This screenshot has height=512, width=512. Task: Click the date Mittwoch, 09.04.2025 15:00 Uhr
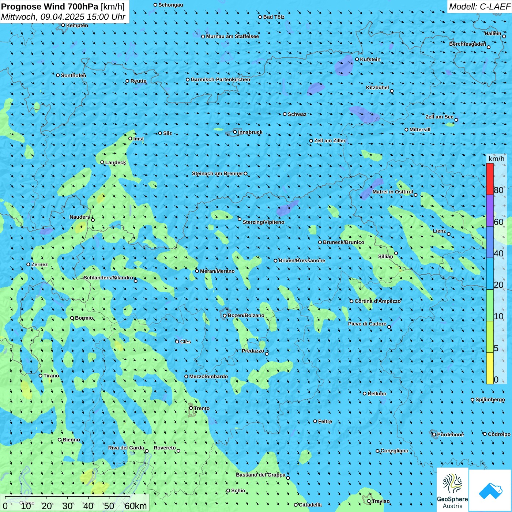pos(63,17)
